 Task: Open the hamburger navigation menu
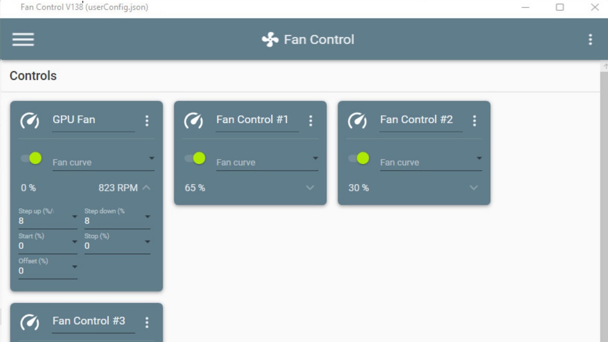(x=23, y=39)
